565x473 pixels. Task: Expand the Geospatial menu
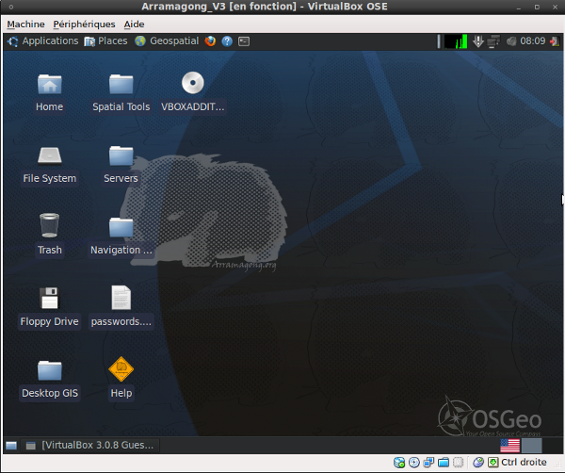[167, 41]
